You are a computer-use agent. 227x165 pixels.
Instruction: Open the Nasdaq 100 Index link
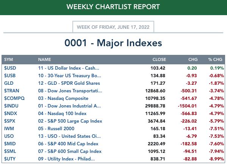(x=62, y=114)
